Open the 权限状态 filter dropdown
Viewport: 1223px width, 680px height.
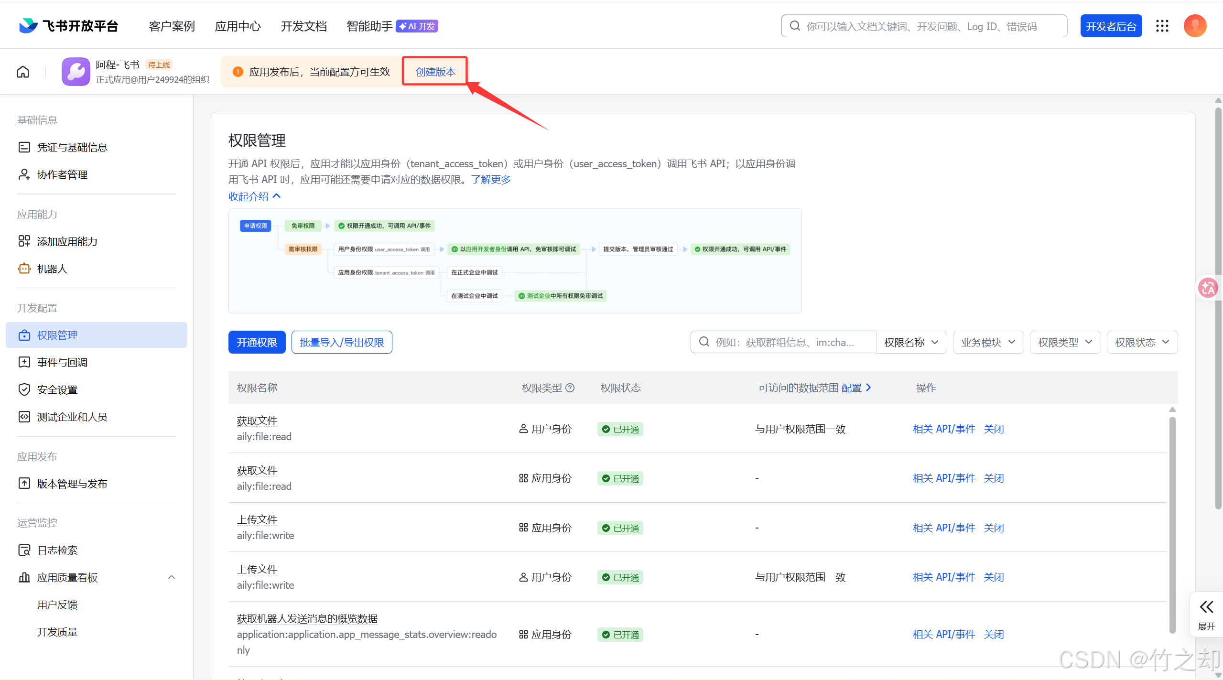[1142, 342]
